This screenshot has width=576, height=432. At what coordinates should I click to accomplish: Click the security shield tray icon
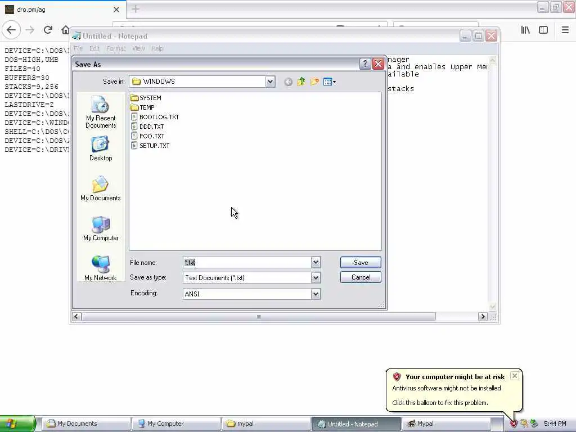pos(514,424)
